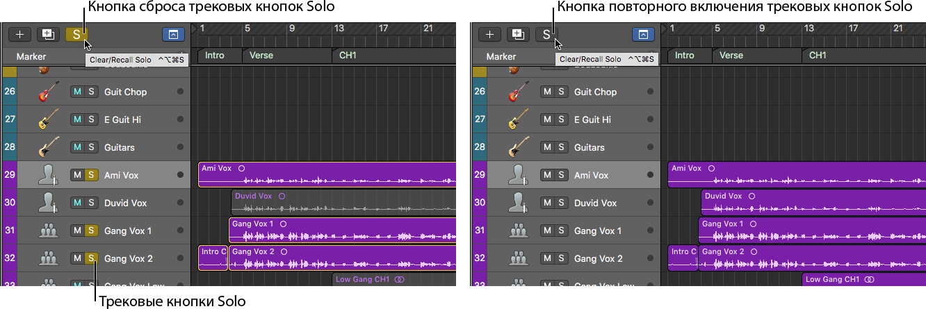Screen dimensions: 926x309
Task: Click the Guit Chop guitar icon in right panel
Action: [x=517, y=92]
